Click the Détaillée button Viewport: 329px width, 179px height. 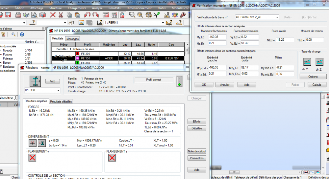pos(197,128)
